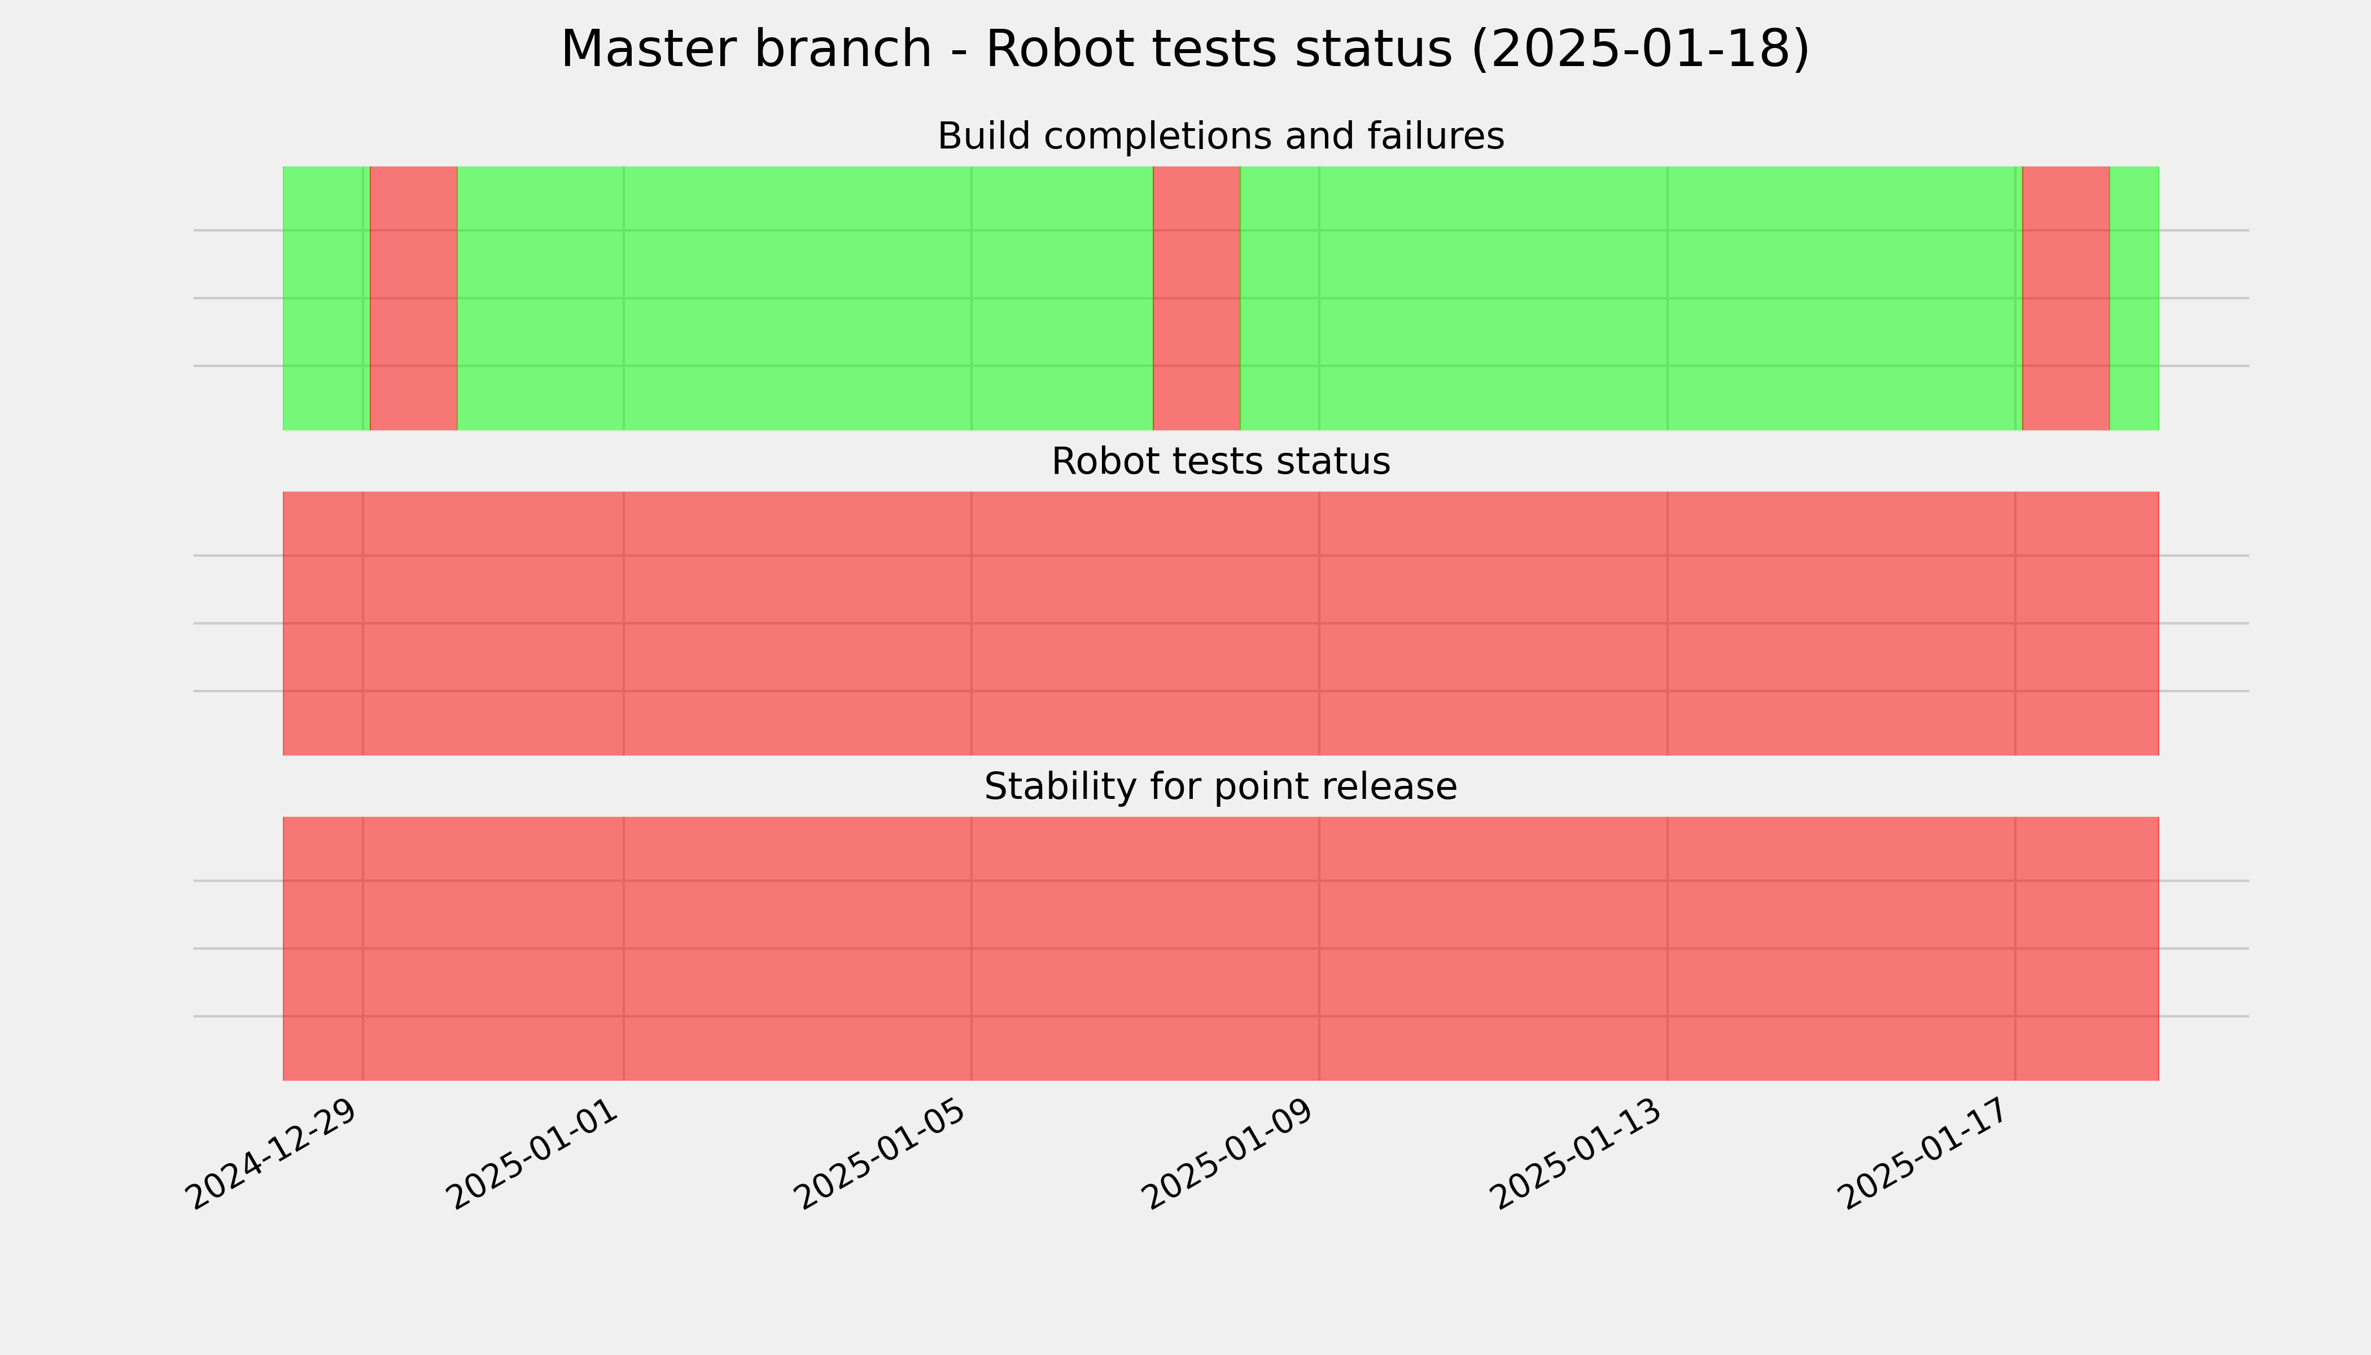This screenshot has height=1355, width=2371.
Task: Click the leftmost green segment in builds chart
Action: [327, 298]
